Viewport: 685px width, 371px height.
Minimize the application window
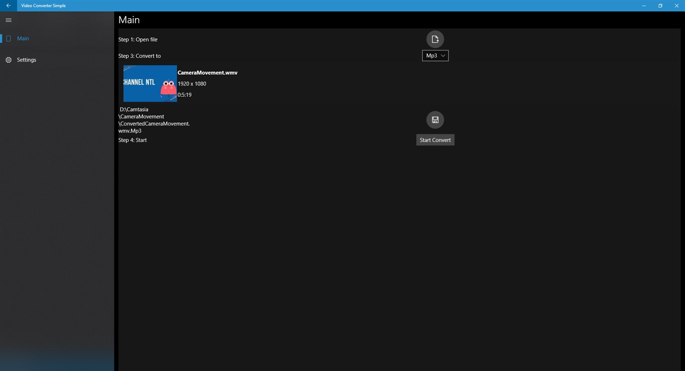click(643, 5)
